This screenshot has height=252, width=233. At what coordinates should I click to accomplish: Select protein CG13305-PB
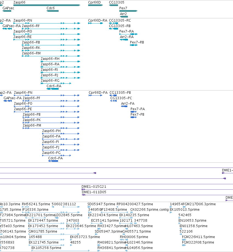tap(120, 93)
